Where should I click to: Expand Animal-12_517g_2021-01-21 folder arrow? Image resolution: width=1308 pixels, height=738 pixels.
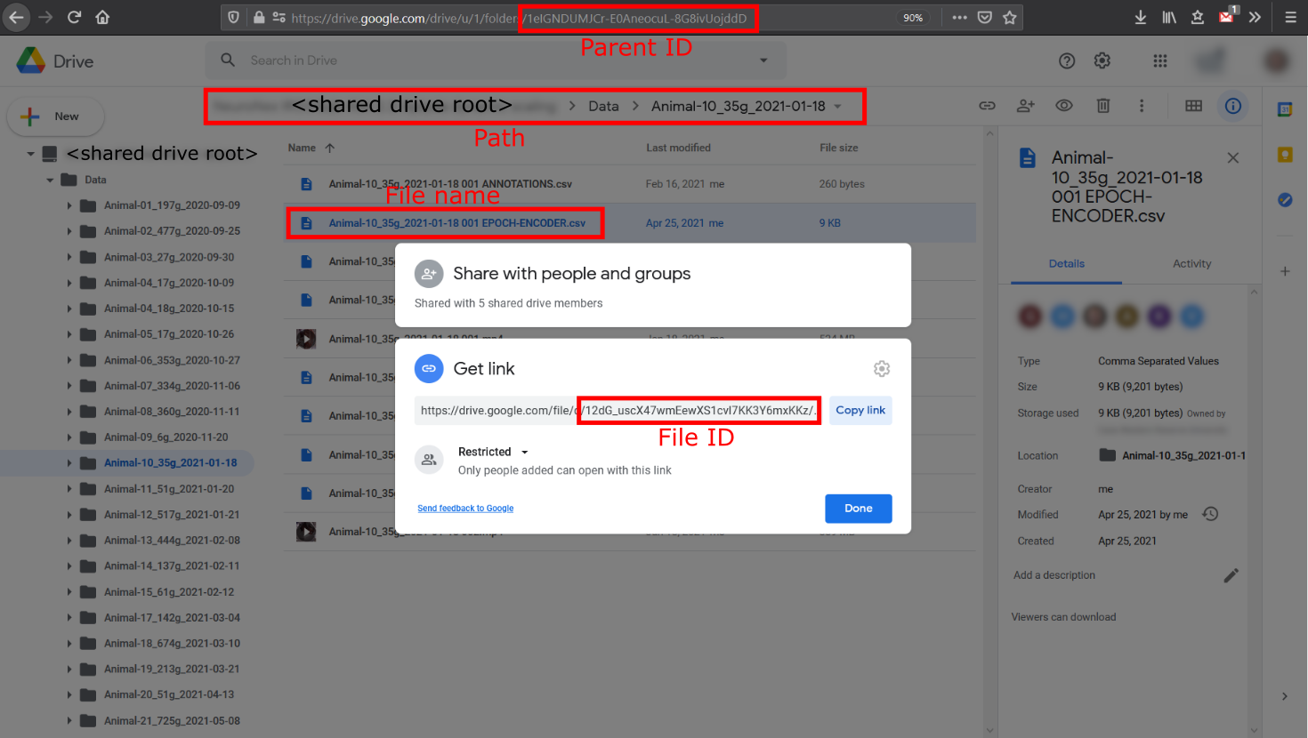click(x=69, y=515)
